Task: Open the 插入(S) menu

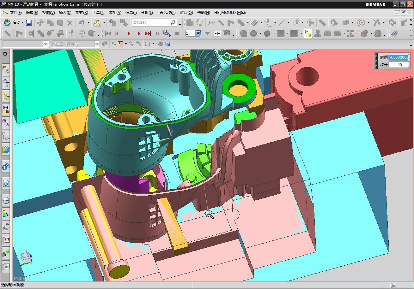Action: tap(65, 13)
